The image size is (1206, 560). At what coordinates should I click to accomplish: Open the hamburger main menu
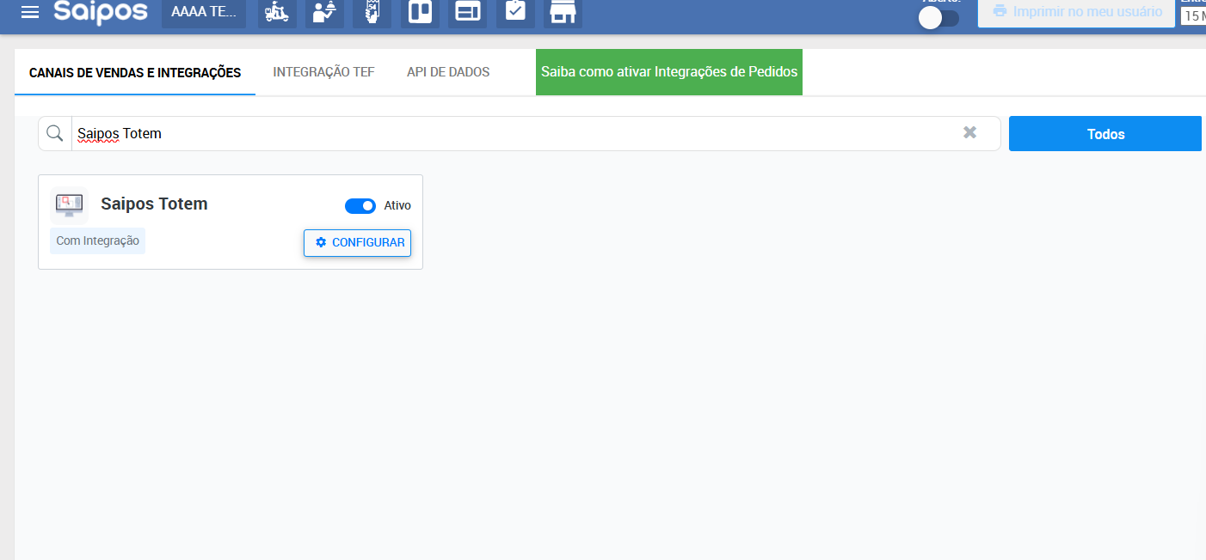coord(30,12)
